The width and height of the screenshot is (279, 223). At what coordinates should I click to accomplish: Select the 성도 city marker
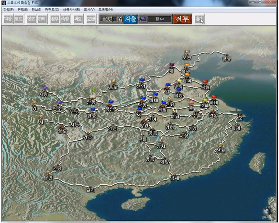pyautogui.click(x=62, y=129)
